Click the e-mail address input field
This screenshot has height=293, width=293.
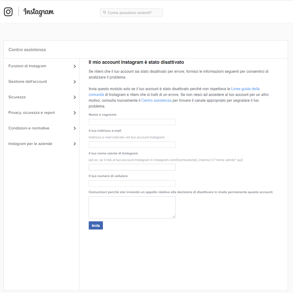coord(132,145)
